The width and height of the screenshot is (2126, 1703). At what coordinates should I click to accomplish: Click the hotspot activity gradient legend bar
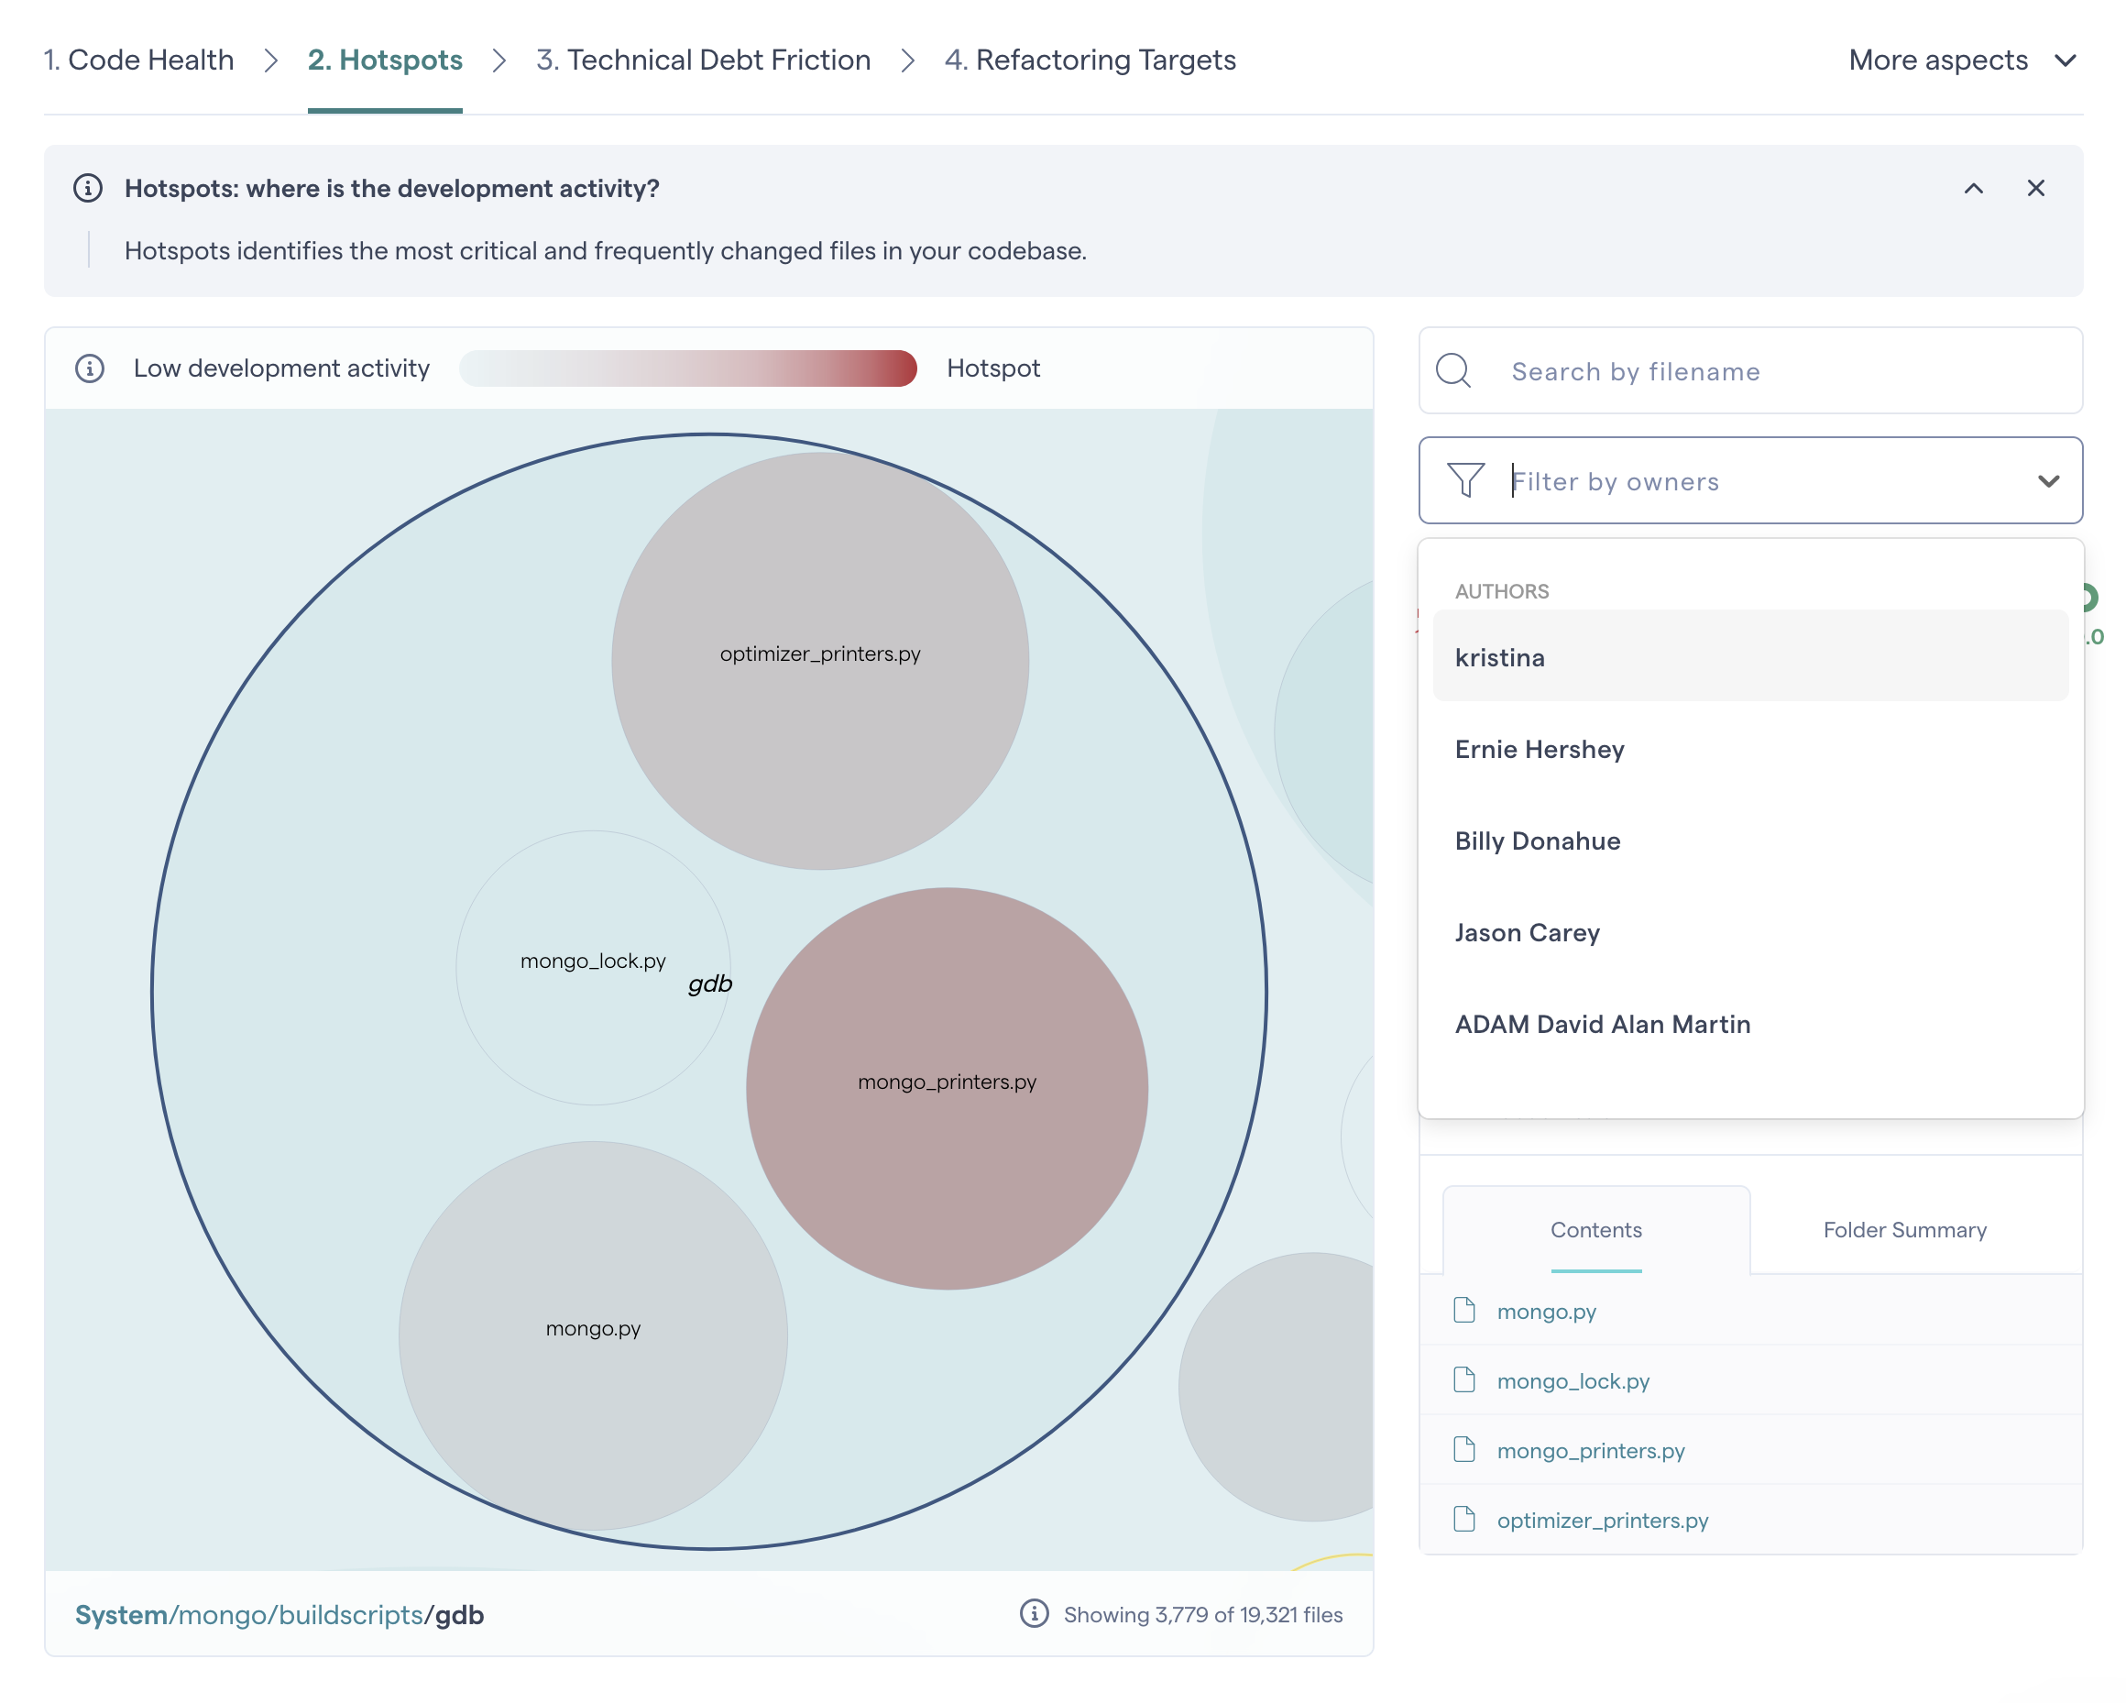coord(688,368)
